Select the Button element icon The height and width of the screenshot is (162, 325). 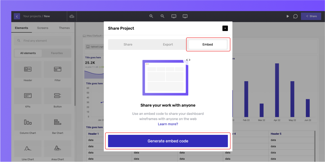(x=57, y=96)
